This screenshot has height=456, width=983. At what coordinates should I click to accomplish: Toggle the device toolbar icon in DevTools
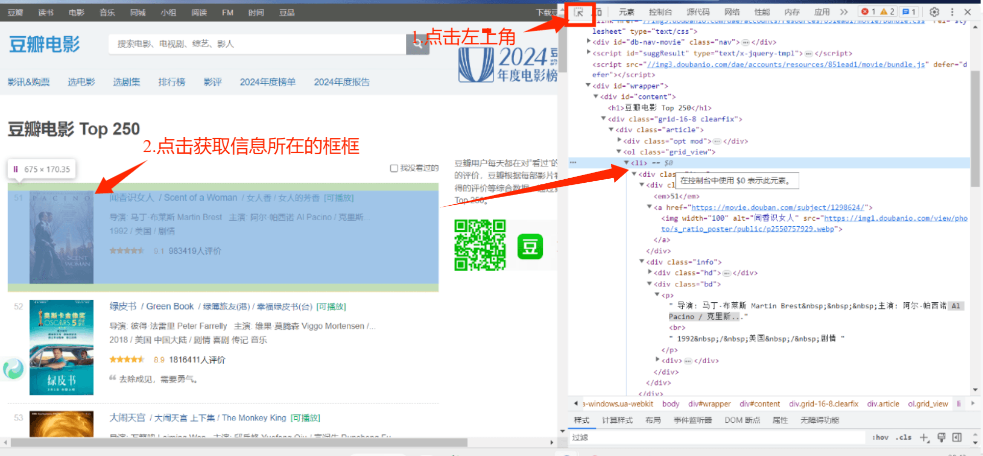pos(599,12)
